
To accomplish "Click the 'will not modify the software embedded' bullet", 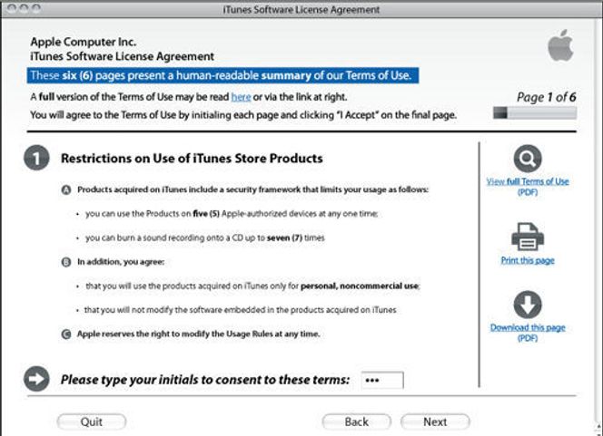I will [x=240, y=310].
